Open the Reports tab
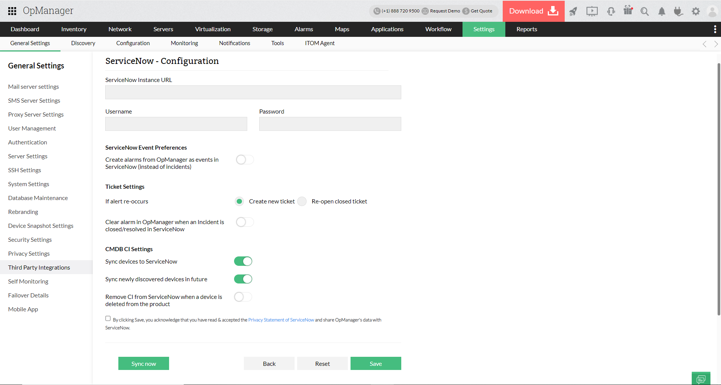 coord(526,29)
